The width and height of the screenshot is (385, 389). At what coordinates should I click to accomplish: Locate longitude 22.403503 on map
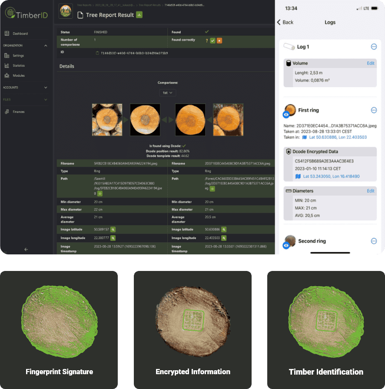pyautogui.click(x=224, y=238)
